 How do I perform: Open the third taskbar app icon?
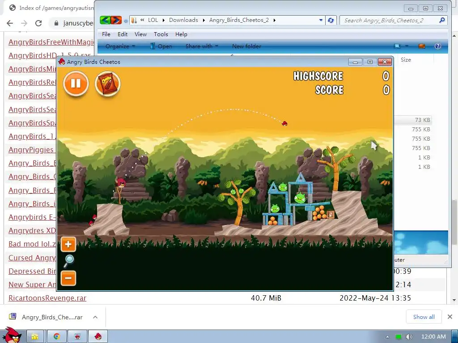(x=77, y=337)
